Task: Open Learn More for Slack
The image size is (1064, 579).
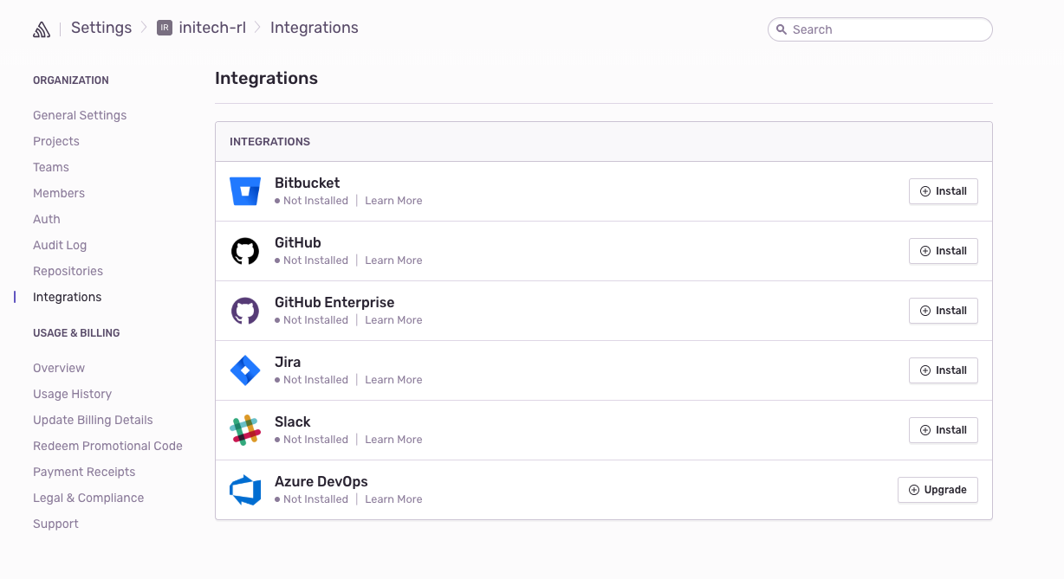Action: tap(393, 440)
